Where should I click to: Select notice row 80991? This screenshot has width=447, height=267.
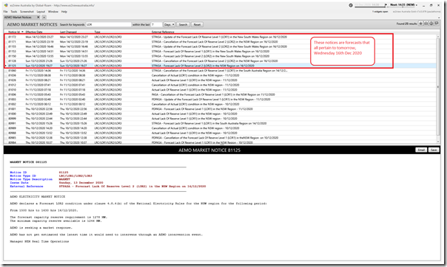pyautogui.click(x=220, y=124)
